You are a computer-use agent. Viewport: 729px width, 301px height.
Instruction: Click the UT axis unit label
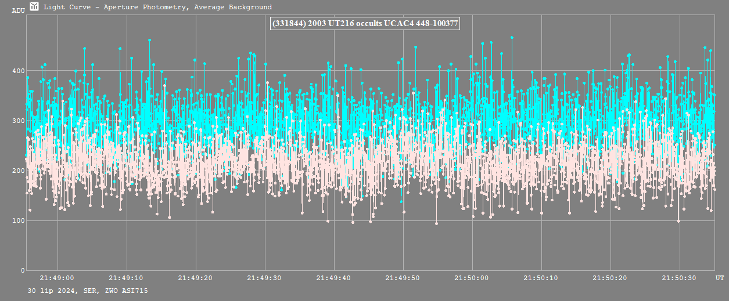coord(720,278)
